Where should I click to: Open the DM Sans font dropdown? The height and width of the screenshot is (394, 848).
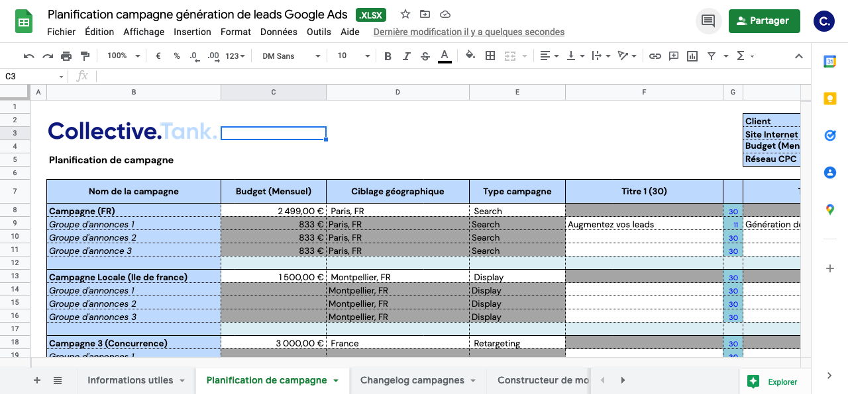pos(290,56)
